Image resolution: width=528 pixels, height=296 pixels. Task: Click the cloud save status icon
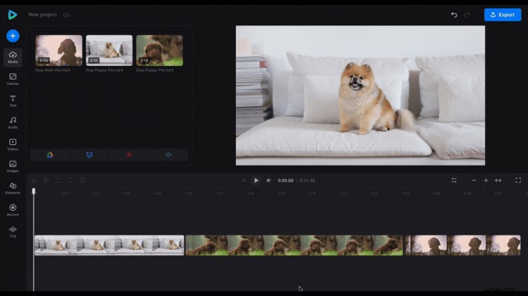pyautogui.click(x=67, y=15)
